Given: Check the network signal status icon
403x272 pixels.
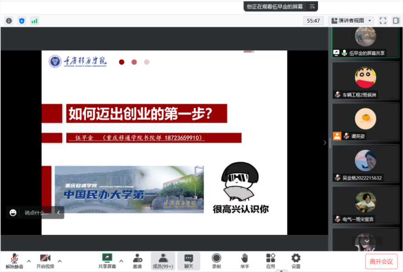Looking at the screenshot, I should click(34, 20).
